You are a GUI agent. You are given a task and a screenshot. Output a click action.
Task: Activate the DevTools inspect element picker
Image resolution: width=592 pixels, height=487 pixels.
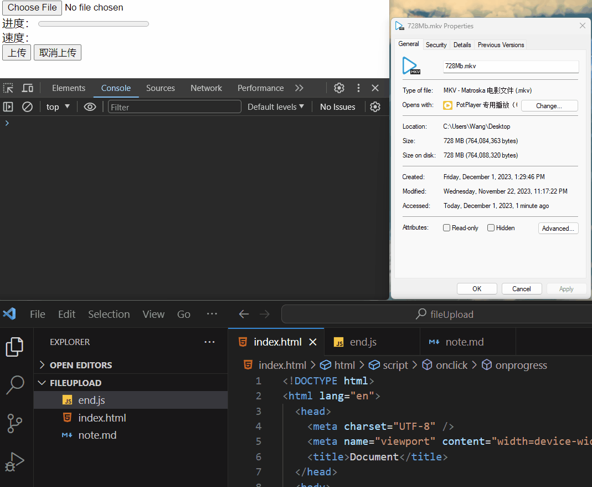tap(8, 88)
